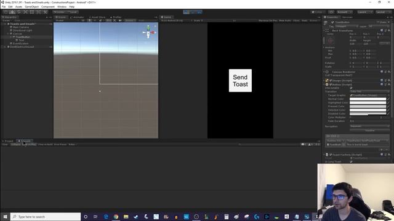Open Cortana circle icon on taskbar
Screen dimensions: 394x221
[86, 217]
